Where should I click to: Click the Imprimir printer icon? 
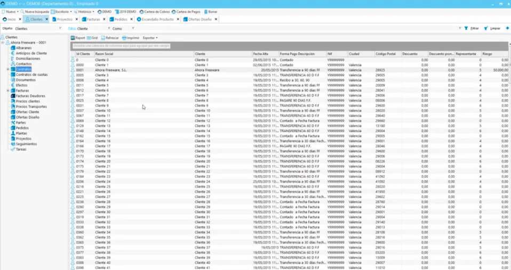(124, 38)
